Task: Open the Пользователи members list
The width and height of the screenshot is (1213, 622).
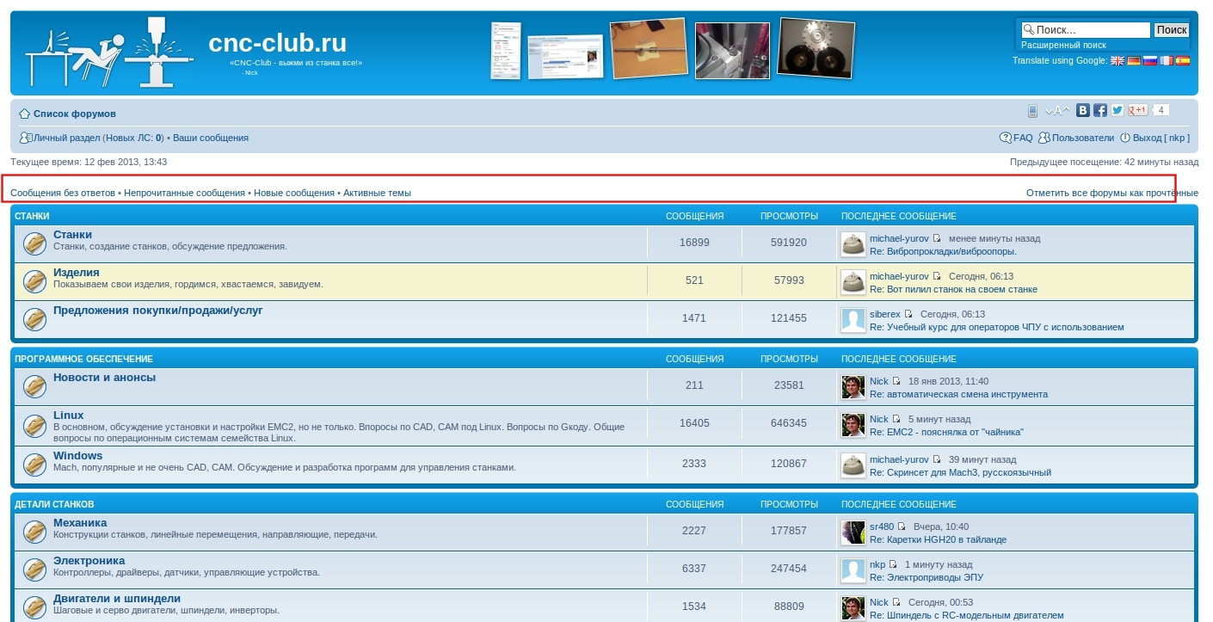Action: (x=1083, y=138)
